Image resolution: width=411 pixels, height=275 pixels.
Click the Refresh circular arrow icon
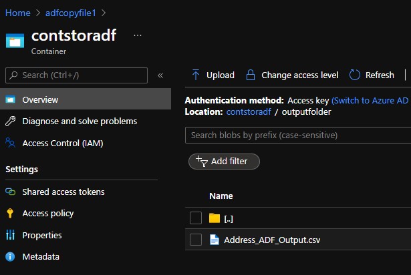tap(354, 75)
